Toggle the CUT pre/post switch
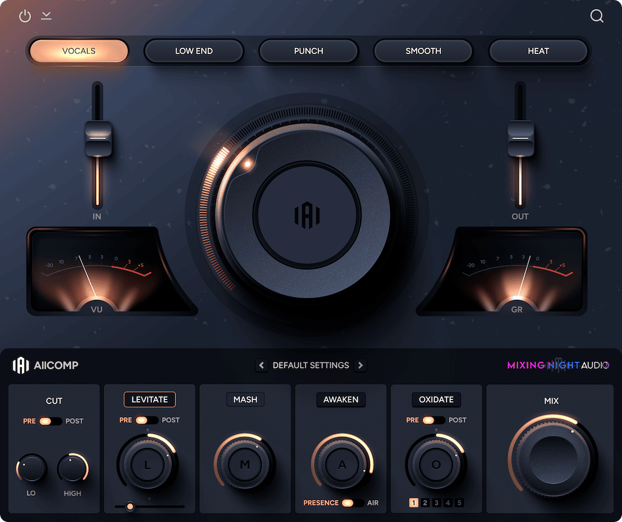Screen dimensions: 622x522 click(x=50, y=421)
